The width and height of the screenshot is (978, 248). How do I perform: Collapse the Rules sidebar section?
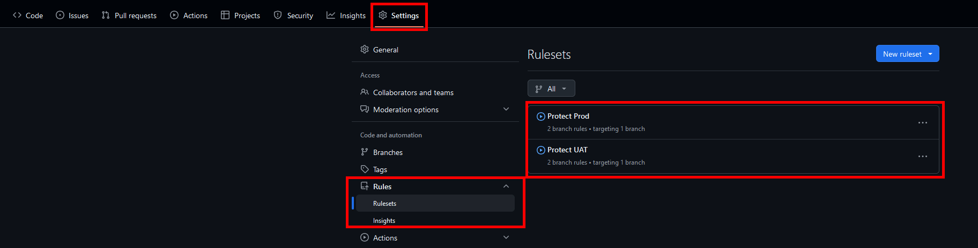pyautogui.click(x=506, y=186)
